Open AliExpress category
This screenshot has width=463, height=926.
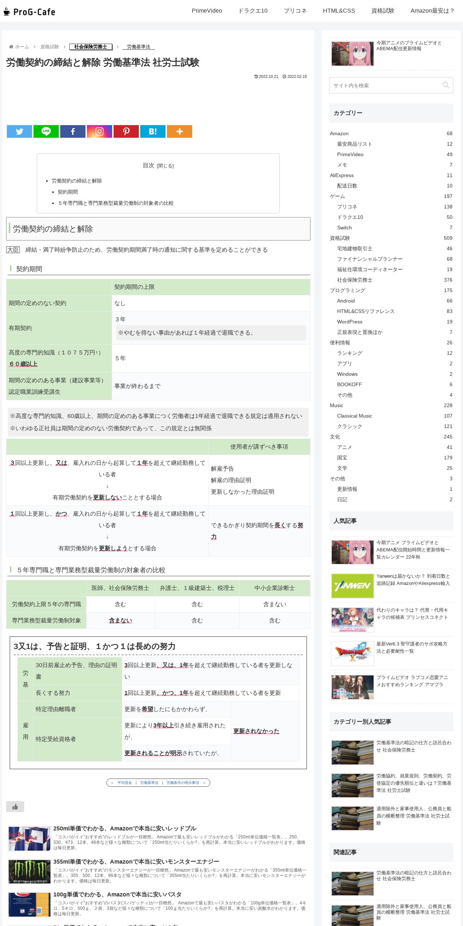pyautogui.click(x=391, y=175)
